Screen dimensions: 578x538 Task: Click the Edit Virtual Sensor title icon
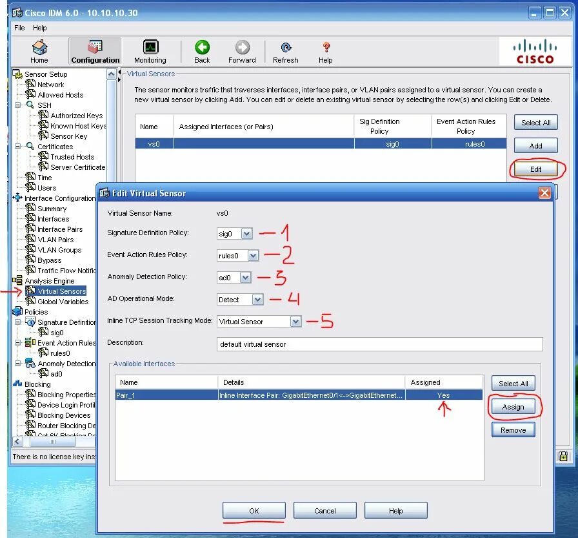pyautogui.click(x=105, y=192)
